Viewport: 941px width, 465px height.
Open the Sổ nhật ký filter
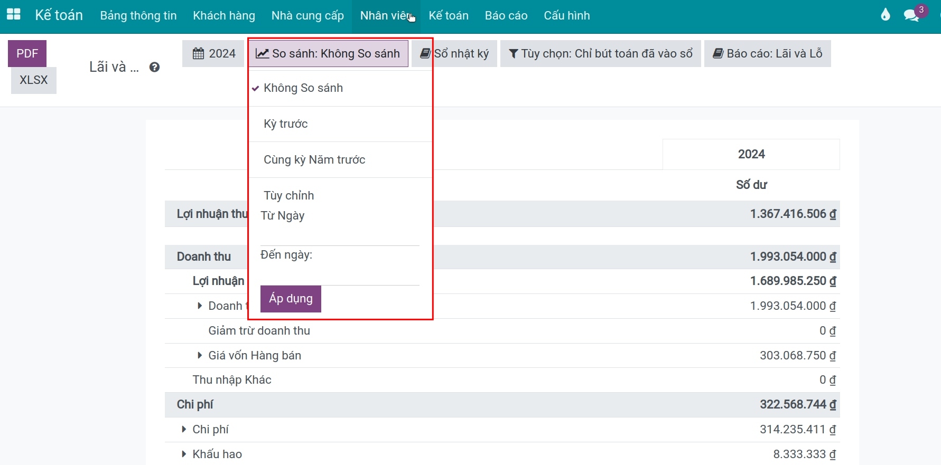coord(454,53)
